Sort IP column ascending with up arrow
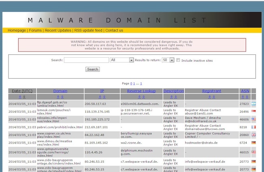Screen dimensions: 264x172 pyautogui.click(x=100, y=97)
